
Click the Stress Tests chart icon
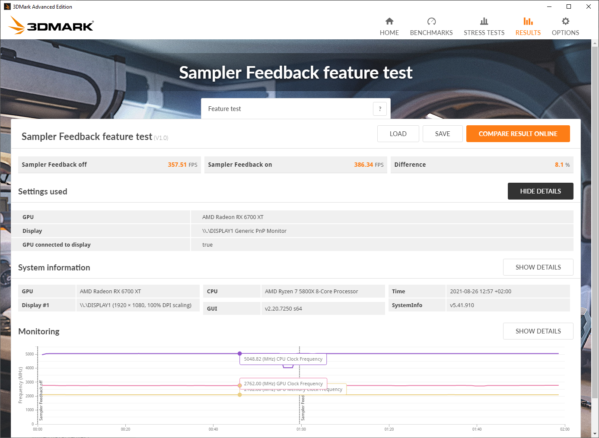pos(484,21)
